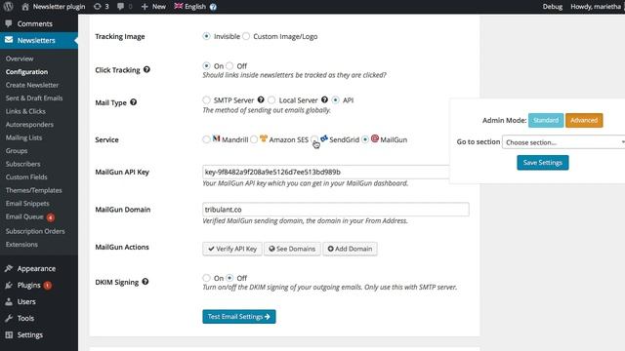Choose Mandrill service radio button

[x=206, y=139]
